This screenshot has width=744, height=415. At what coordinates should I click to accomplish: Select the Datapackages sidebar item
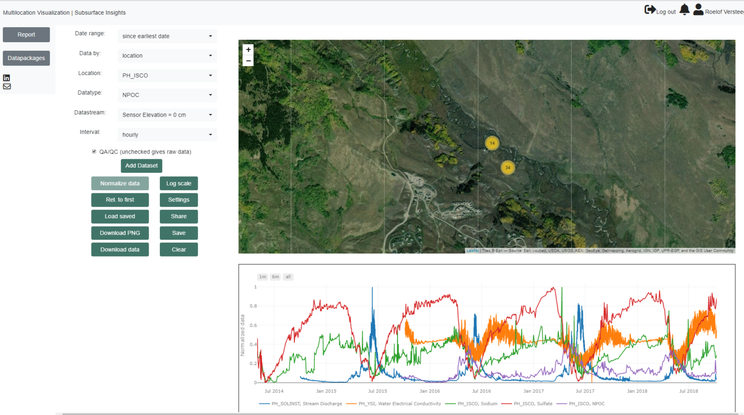pyautogui.click(x=26, y=58)
